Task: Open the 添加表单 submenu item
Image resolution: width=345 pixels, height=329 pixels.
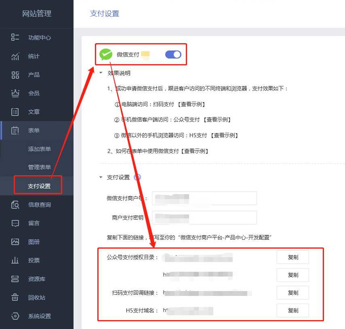Action: 39,149
